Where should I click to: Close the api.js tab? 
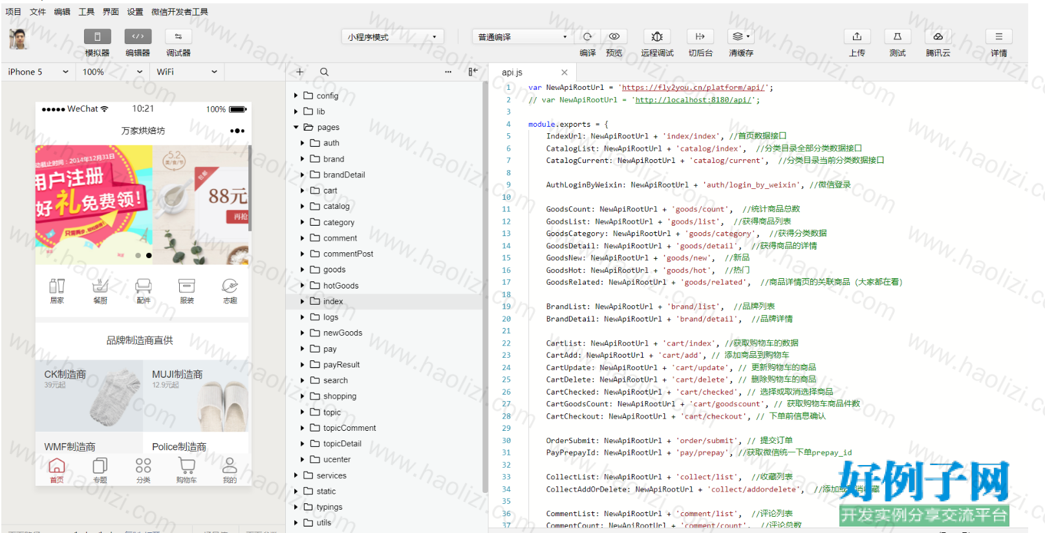pyautogui.click(x=565, y=72)
